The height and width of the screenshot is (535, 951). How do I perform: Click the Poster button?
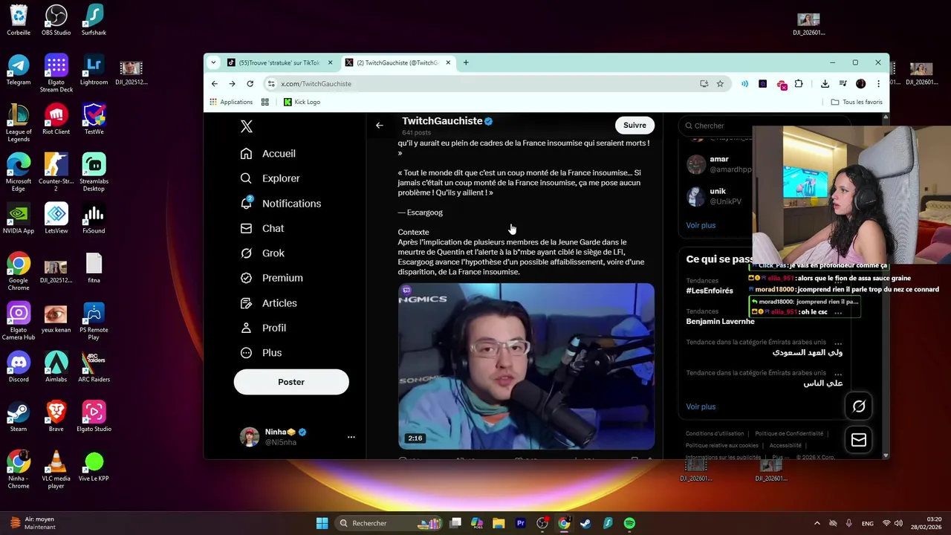pyautogui.click(x=291, y=382)
